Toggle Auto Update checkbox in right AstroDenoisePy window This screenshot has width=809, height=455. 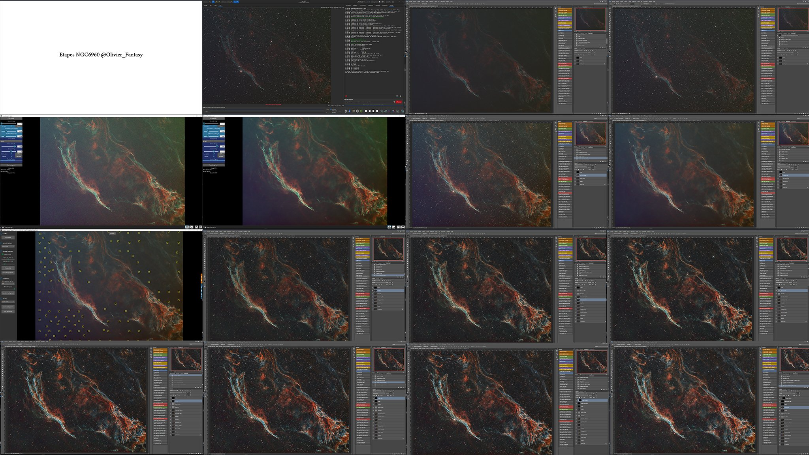pyautogui.click(x=214, y=154)
